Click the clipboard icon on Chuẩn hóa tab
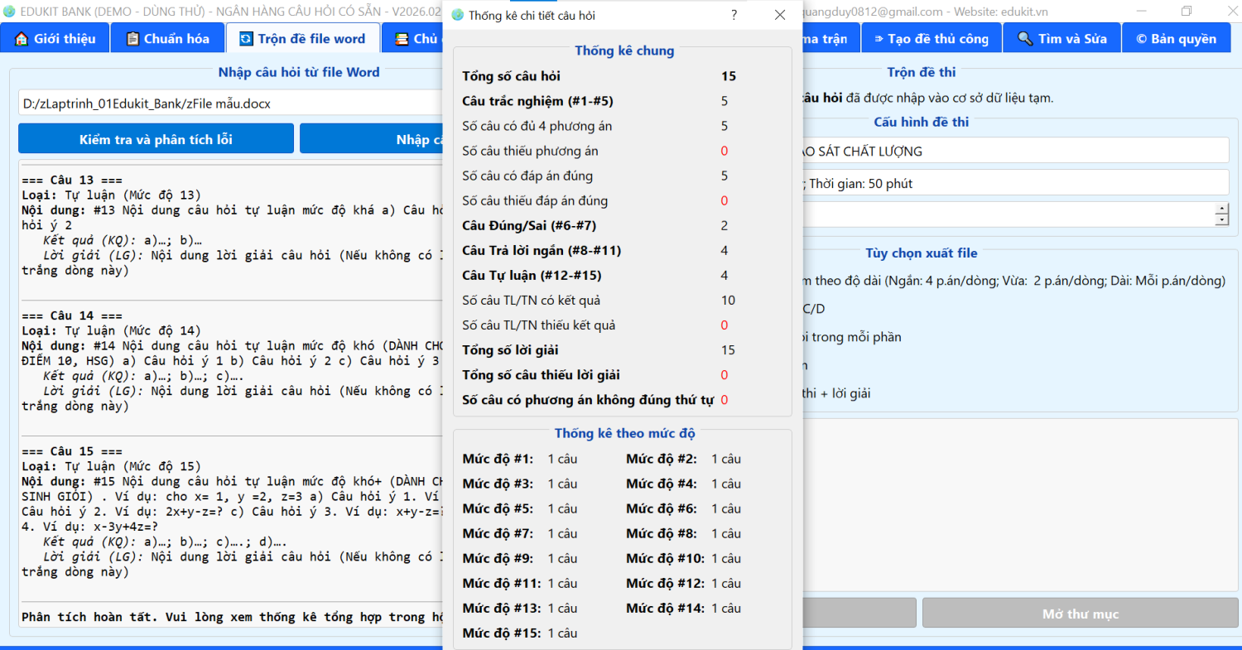1242x650 pixels. click(x=132, y=39)
